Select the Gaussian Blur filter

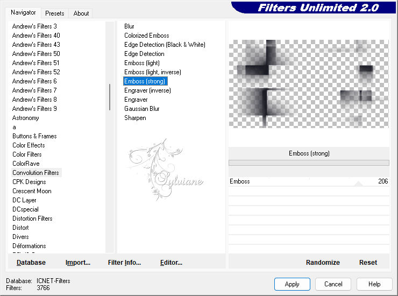142,109
